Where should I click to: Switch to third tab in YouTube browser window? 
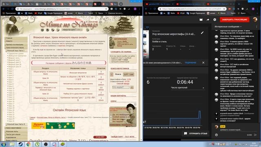point(221,4)
